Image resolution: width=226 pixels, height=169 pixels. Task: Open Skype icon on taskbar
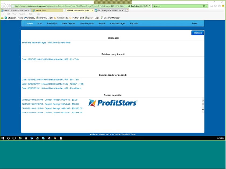point(43,138)
